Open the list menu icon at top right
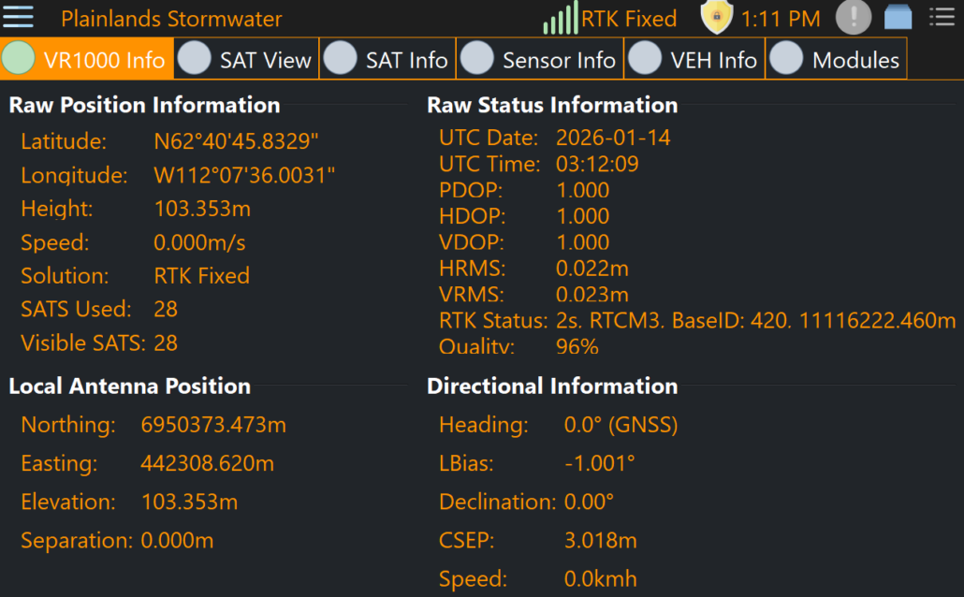 (941, 18)
